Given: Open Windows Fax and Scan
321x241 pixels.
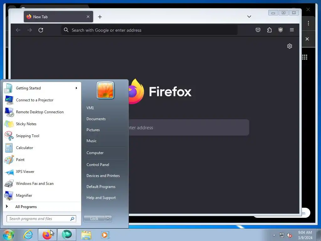Looking at the screenshot, I should 42,183.
